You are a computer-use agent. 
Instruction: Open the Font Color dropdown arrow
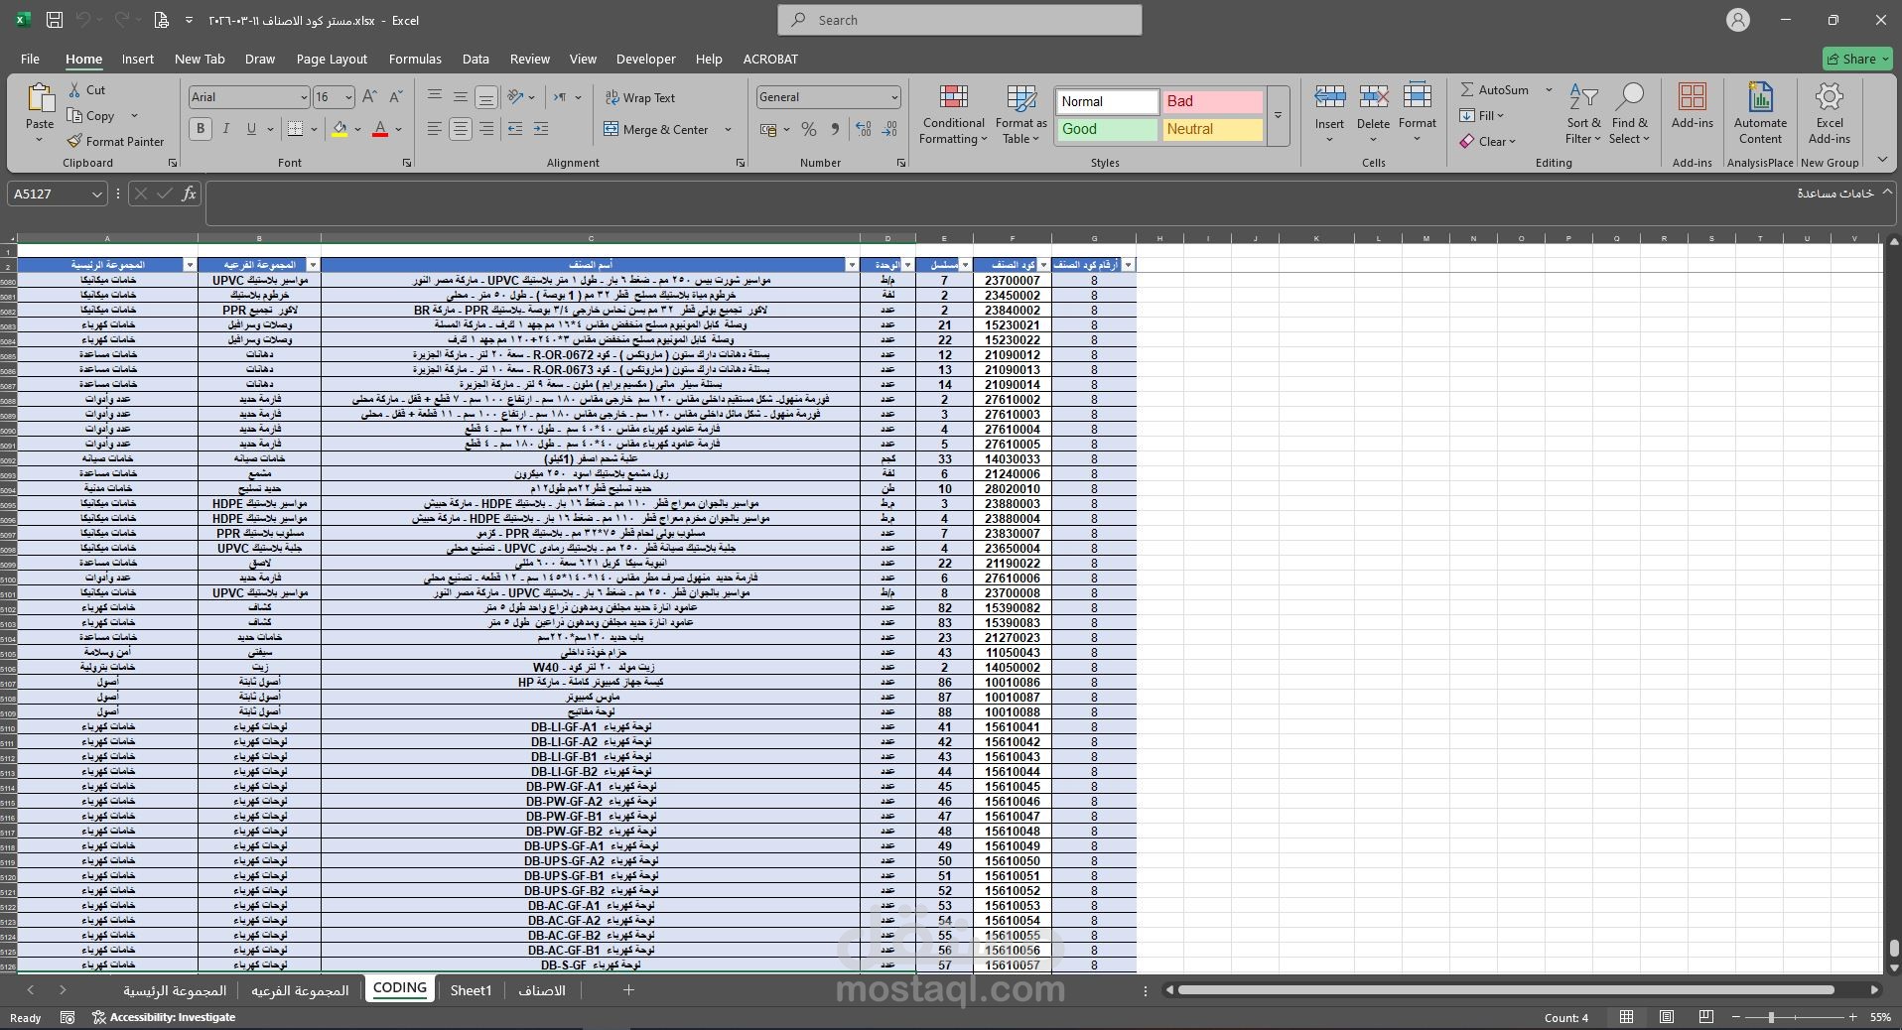[x=399, y=129]
